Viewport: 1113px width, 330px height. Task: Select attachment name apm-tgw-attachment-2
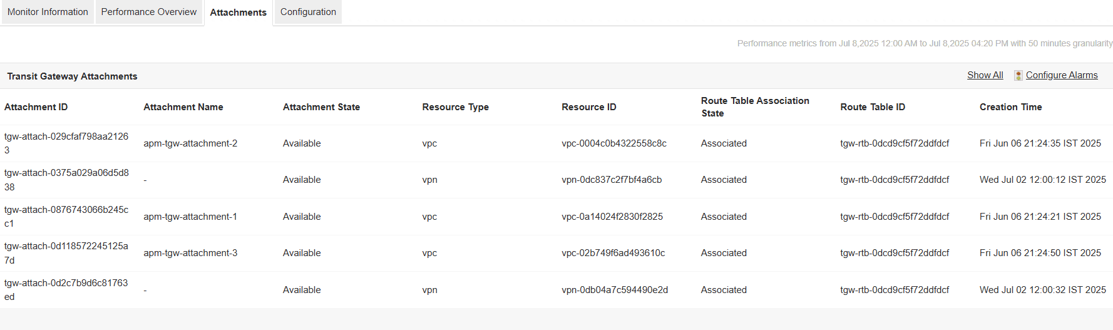point(190,143)
